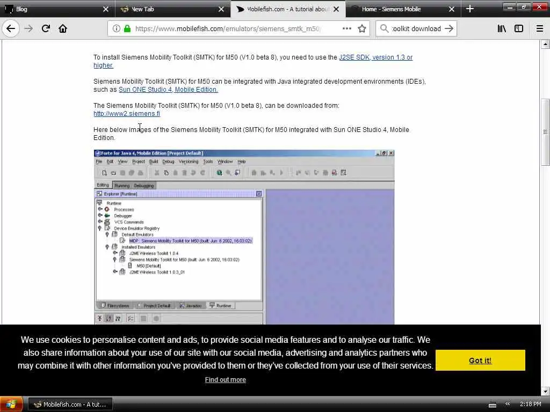Submit the search with the arrow

(449, 29)
